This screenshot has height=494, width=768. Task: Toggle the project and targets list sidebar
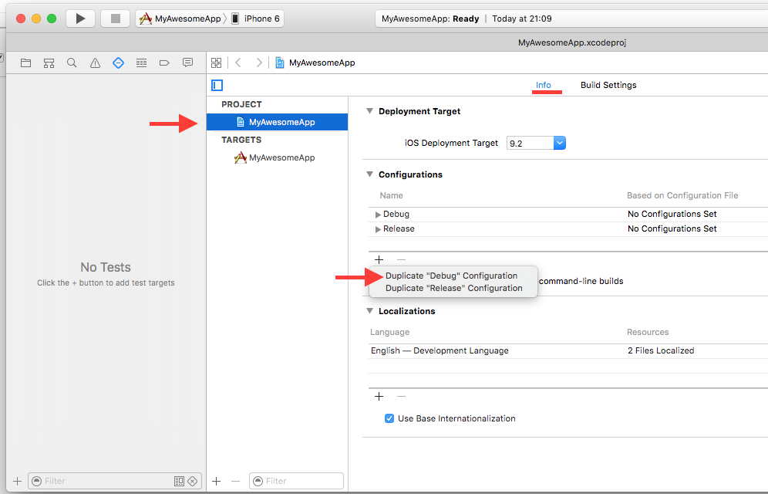[217, 85]
